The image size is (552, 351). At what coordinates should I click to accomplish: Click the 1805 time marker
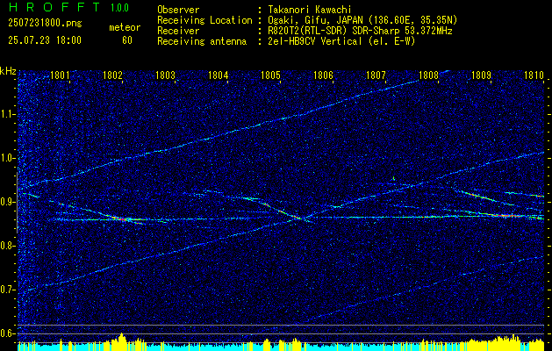270,75
